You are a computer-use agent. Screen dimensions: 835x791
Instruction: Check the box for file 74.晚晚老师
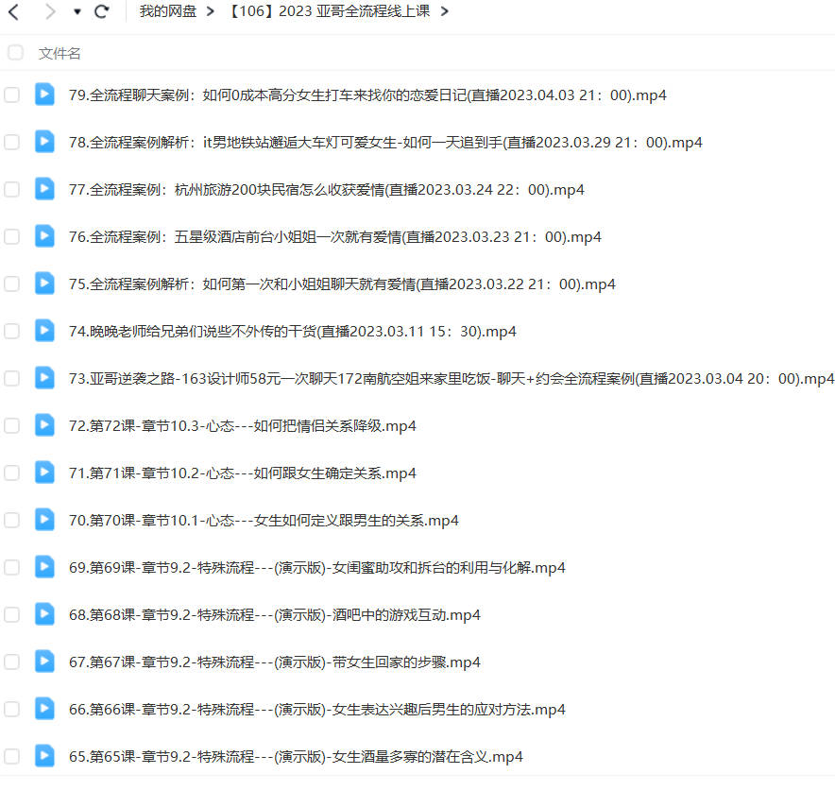pos(11,331)
